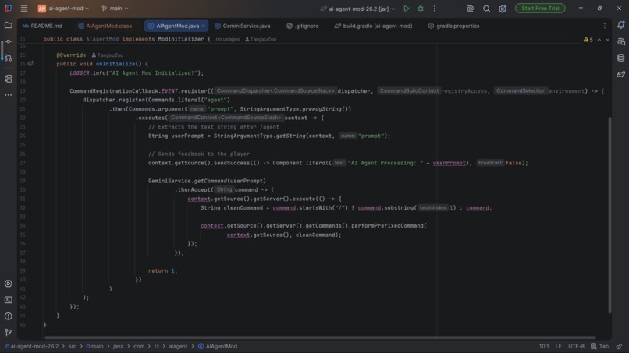Image resolution: width=629 pixels, height=353 pixels.
Task: Open the ai-agent-mod project dropdown
Action: tap(63, 9)
